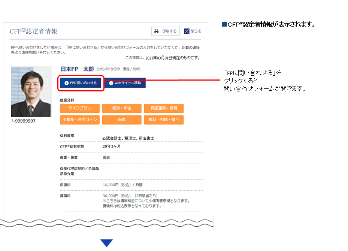
Task: Click the CFP認定者情報 page heading
Action: 33,31
